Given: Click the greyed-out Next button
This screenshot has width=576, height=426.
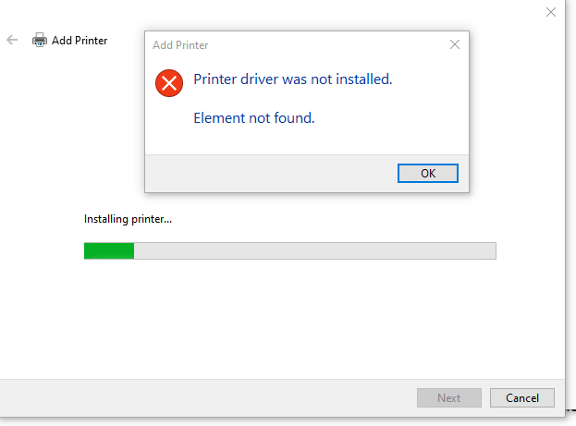Looking at the screenshot, I should pos(448,398).
